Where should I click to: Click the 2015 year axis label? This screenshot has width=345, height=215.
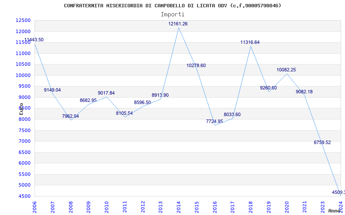coord(197,207)
